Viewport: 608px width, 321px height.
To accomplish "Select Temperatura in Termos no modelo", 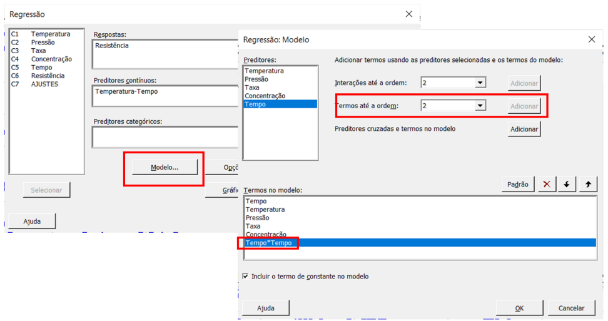I will (420, 210).
